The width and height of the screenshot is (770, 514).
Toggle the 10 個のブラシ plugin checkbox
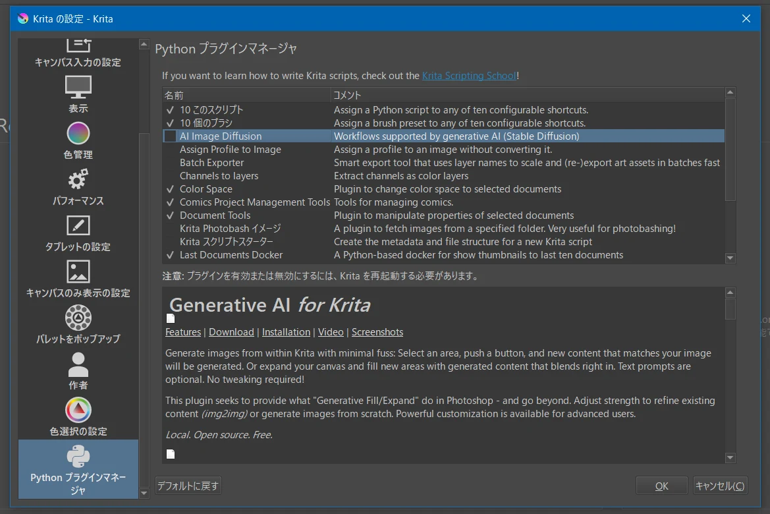coord(170,123)
